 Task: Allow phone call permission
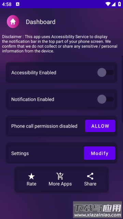point(100,126)
